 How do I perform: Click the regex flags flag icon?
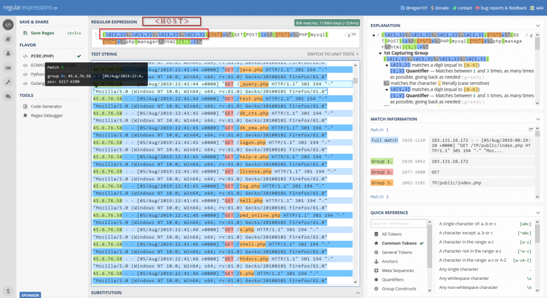pos(354,35)
